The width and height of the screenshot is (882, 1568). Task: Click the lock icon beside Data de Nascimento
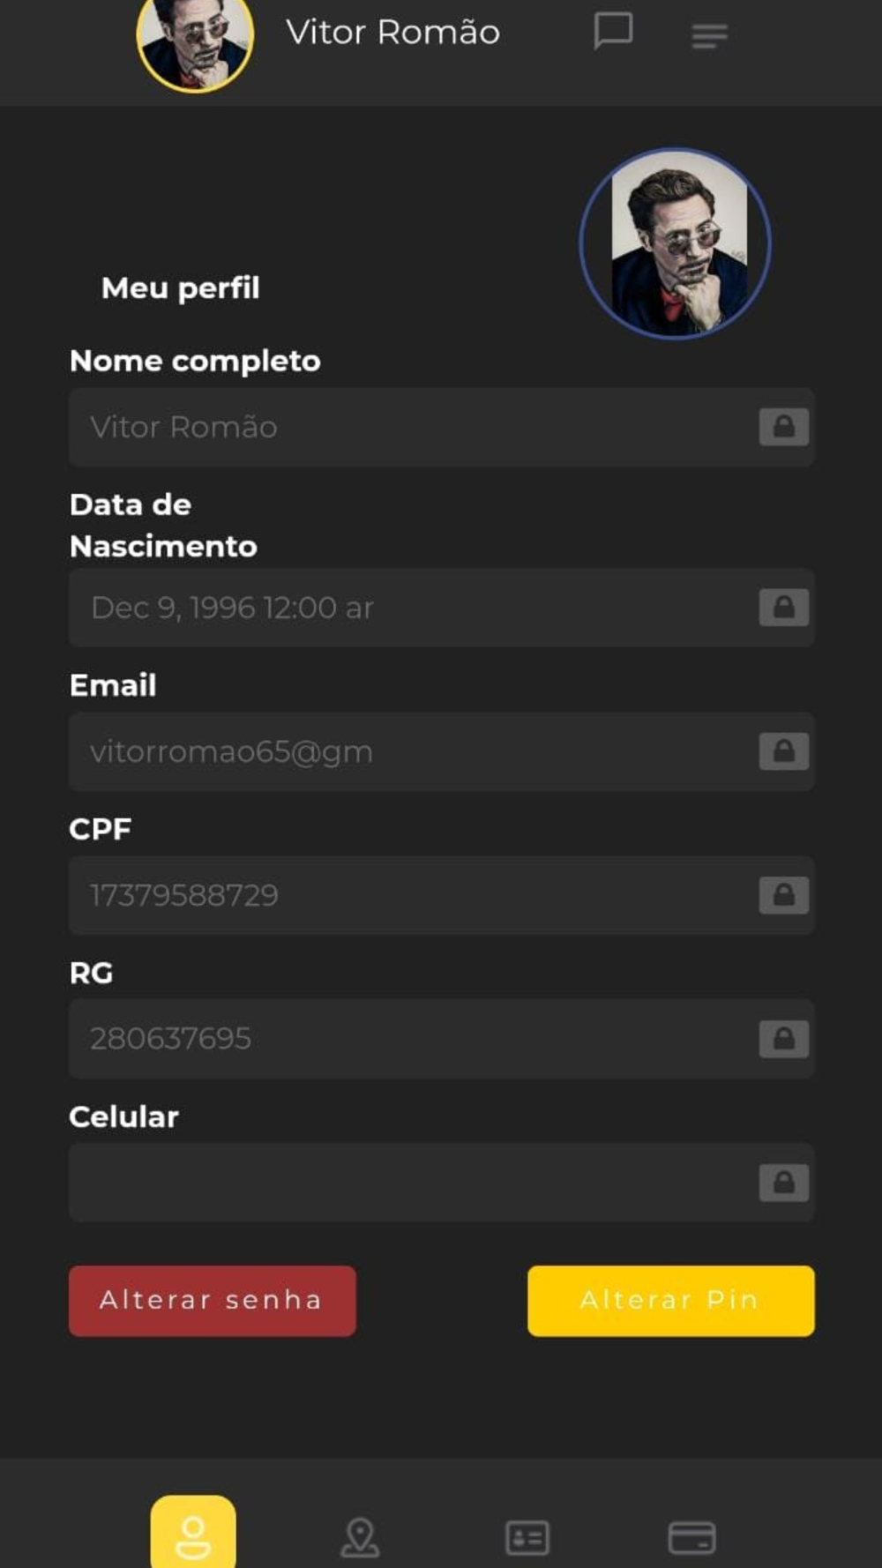coord(783,608)
